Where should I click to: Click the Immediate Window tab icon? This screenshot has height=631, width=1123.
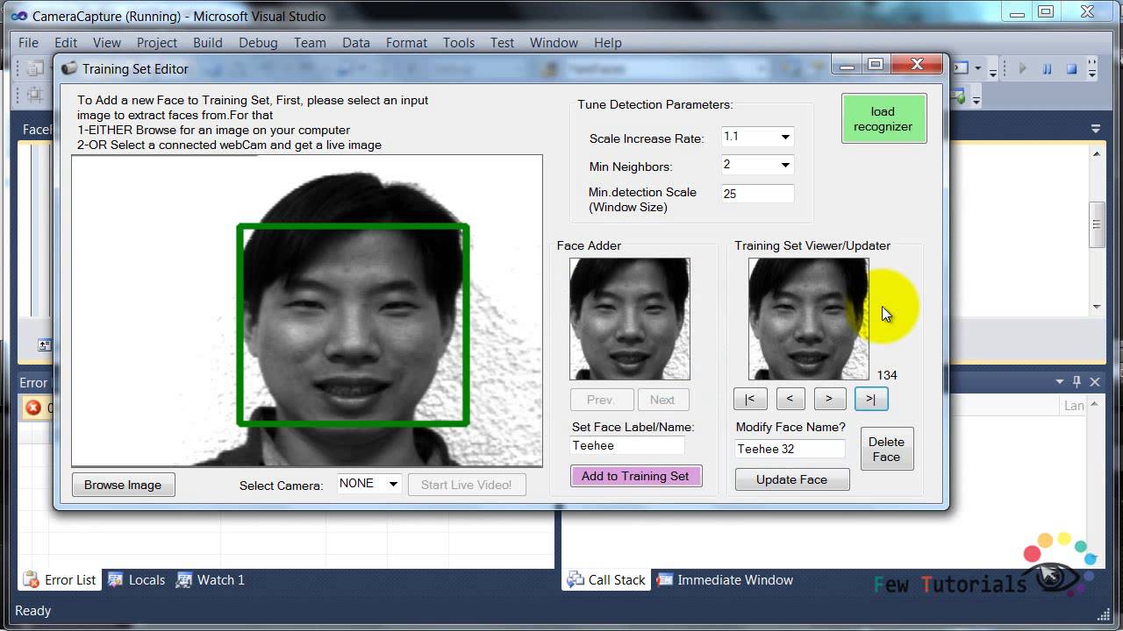(665, 579)
